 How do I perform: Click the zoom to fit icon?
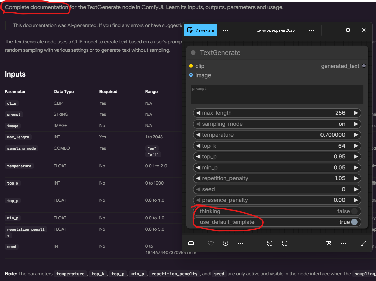click(x=329, y=243)
